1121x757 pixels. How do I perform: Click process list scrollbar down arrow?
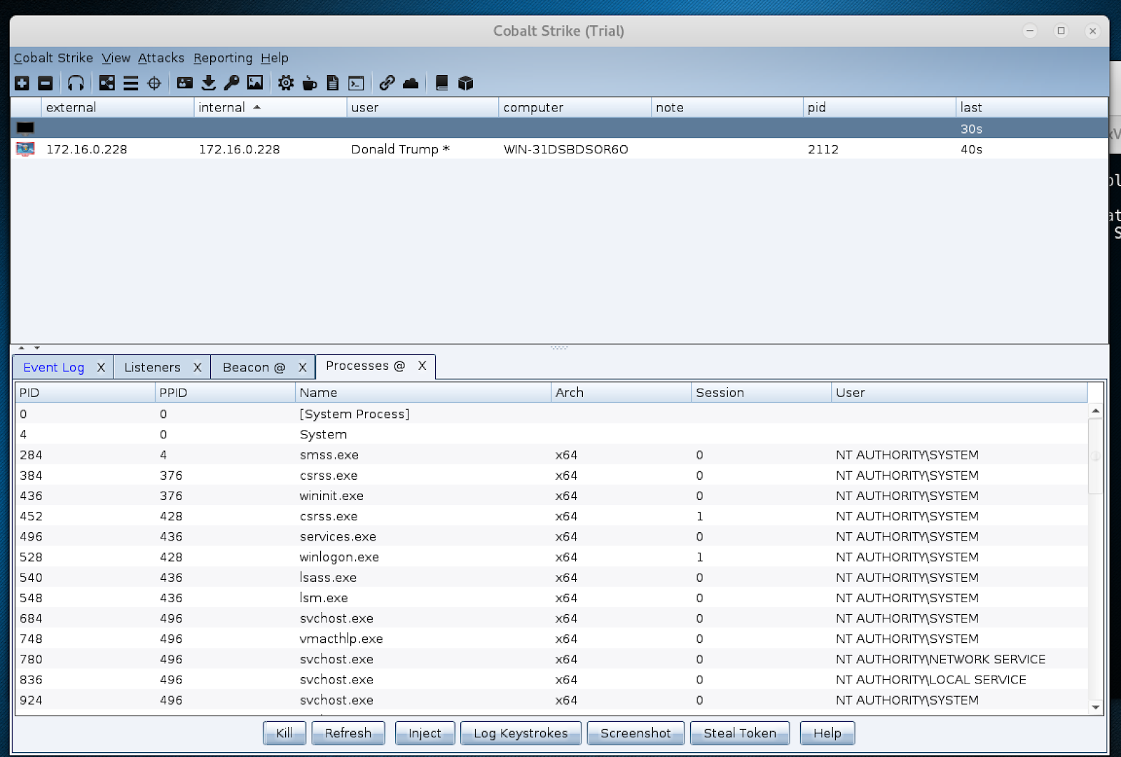(1095, 707)
